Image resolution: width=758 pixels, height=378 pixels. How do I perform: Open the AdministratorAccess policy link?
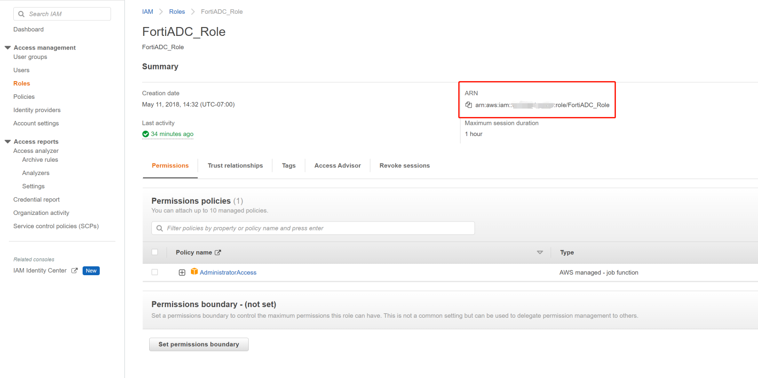(228, 273)
